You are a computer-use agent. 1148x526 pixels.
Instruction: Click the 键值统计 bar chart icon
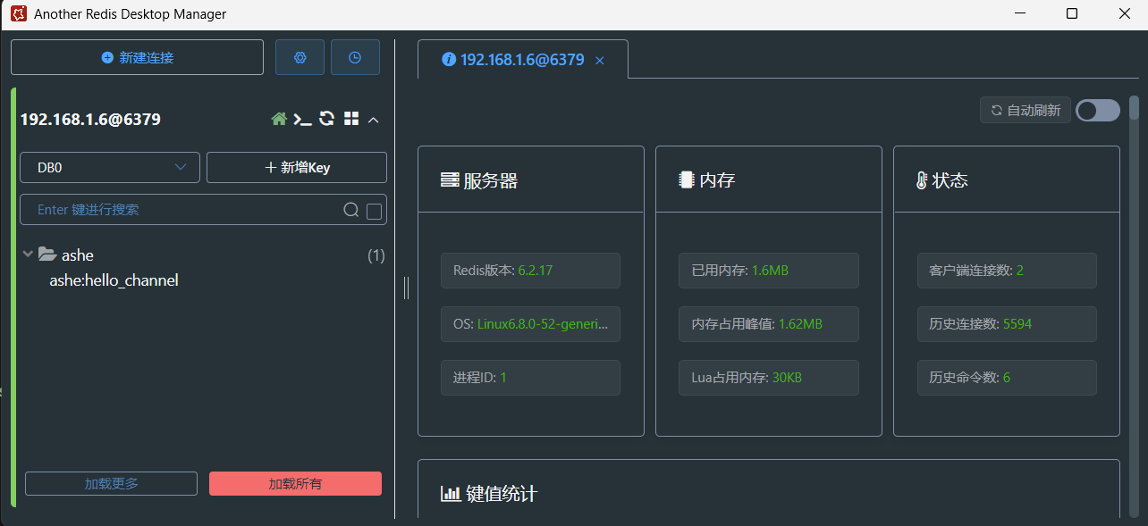[x=451, y=493]
